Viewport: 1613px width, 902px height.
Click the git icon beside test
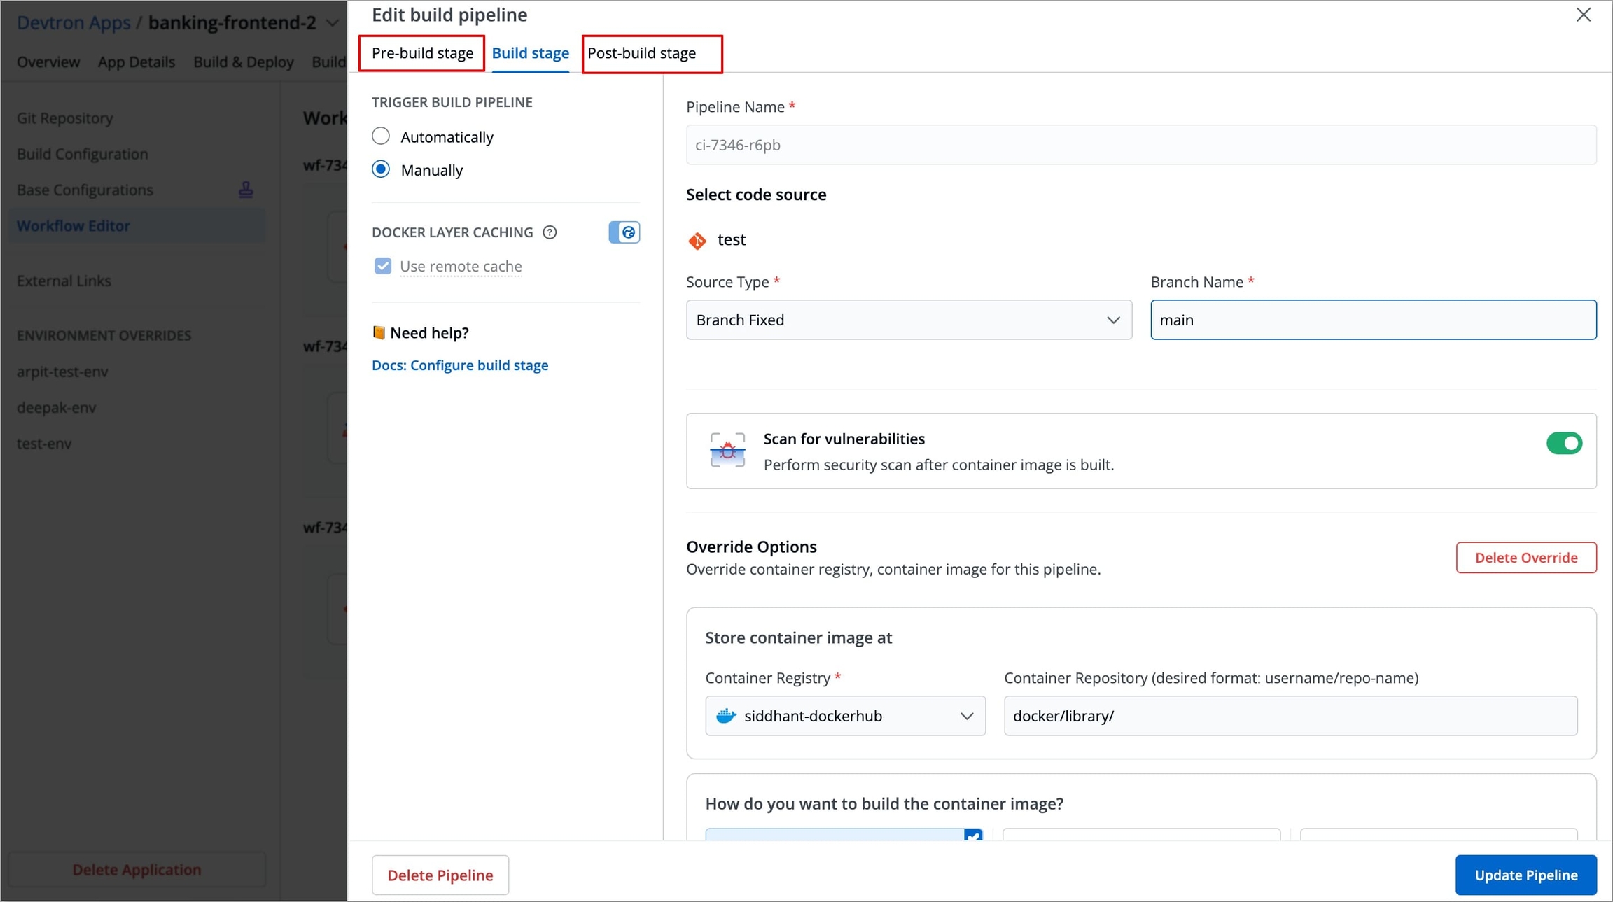697,240
